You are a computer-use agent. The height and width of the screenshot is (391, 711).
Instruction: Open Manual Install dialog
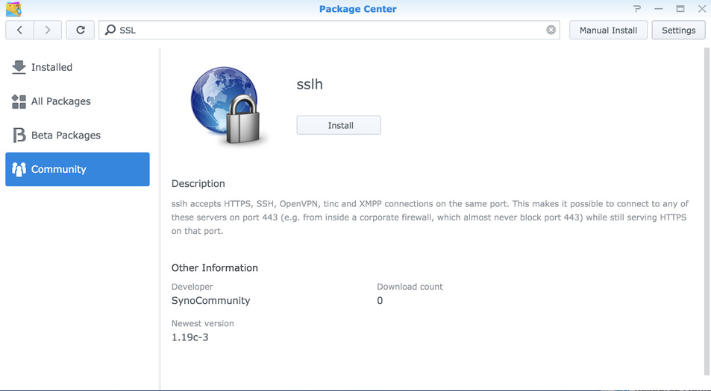(x=608, y=30)
